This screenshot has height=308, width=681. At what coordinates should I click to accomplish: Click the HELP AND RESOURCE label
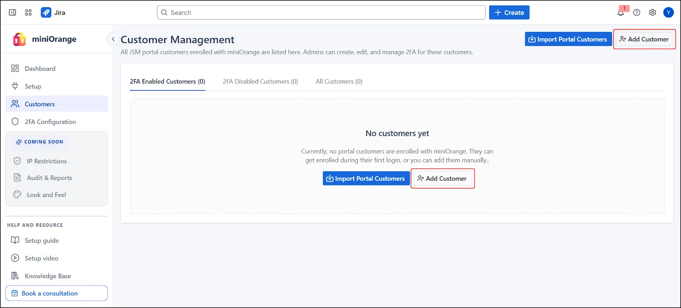pyautogui.click(x=35, y=225)
